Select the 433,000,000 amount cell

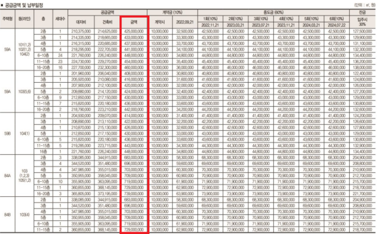(134, 37)
